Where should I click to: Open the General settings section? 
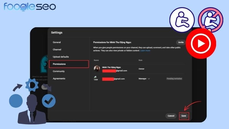coord(57,42)
